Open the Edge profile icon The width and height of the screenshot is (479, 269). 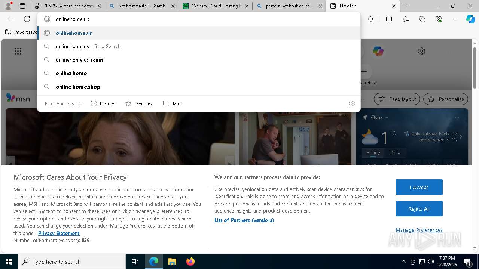(8, 6)
